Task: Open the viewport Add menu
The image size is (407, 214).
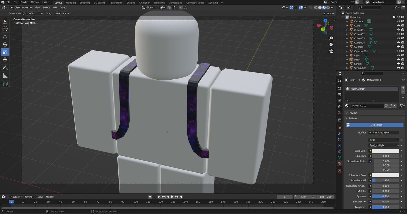Action: point(55,7)
